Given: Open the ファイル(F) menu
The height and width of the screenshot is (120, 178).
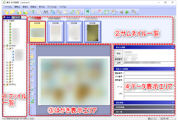Looking at the screenshot, I should (x=8, y=7).
